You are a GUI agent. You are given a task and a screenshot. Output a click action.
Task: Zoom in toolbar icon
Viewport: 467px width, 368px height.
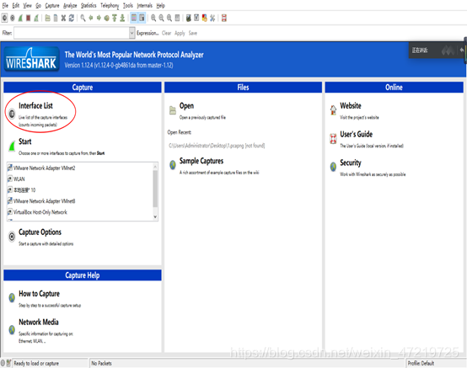pyautogui.click(x=153, y=19)
